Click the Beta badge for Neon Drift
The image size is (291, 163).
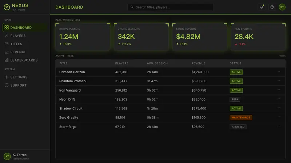(235, 99)
